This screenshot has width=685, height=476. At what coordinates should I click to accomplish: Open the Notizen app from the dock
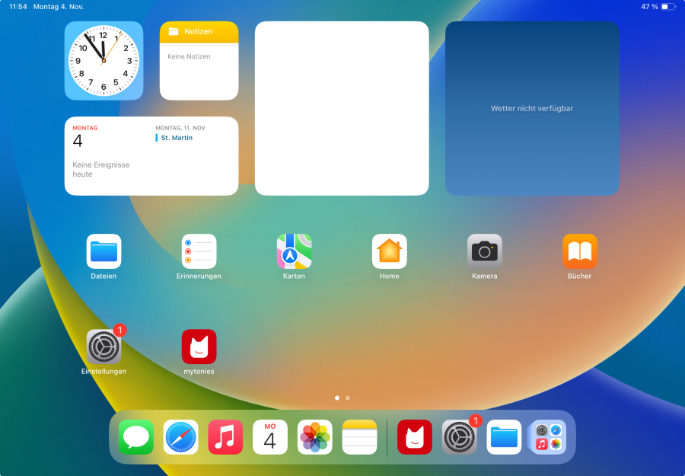click(x=358, y=436)
